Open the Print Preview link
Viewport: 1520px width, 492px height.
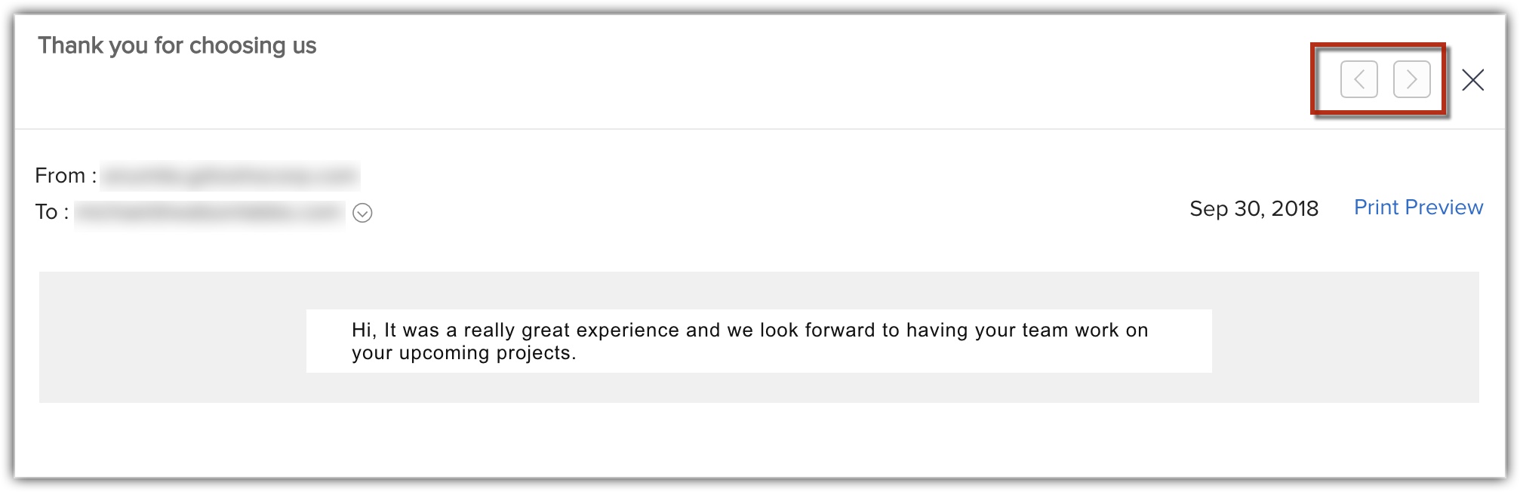point(1418,208)
